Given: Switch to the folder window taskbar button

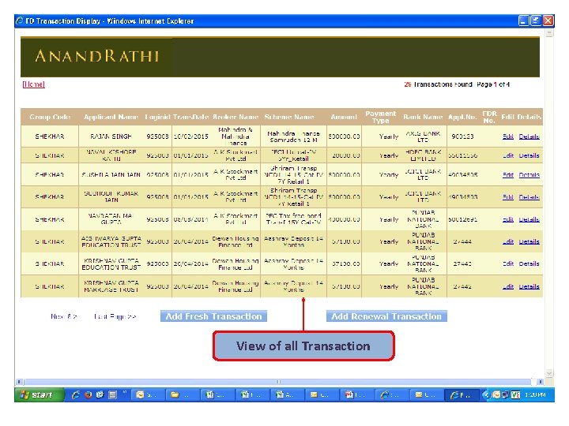Looking at the screenshot, I should point(183,395).
